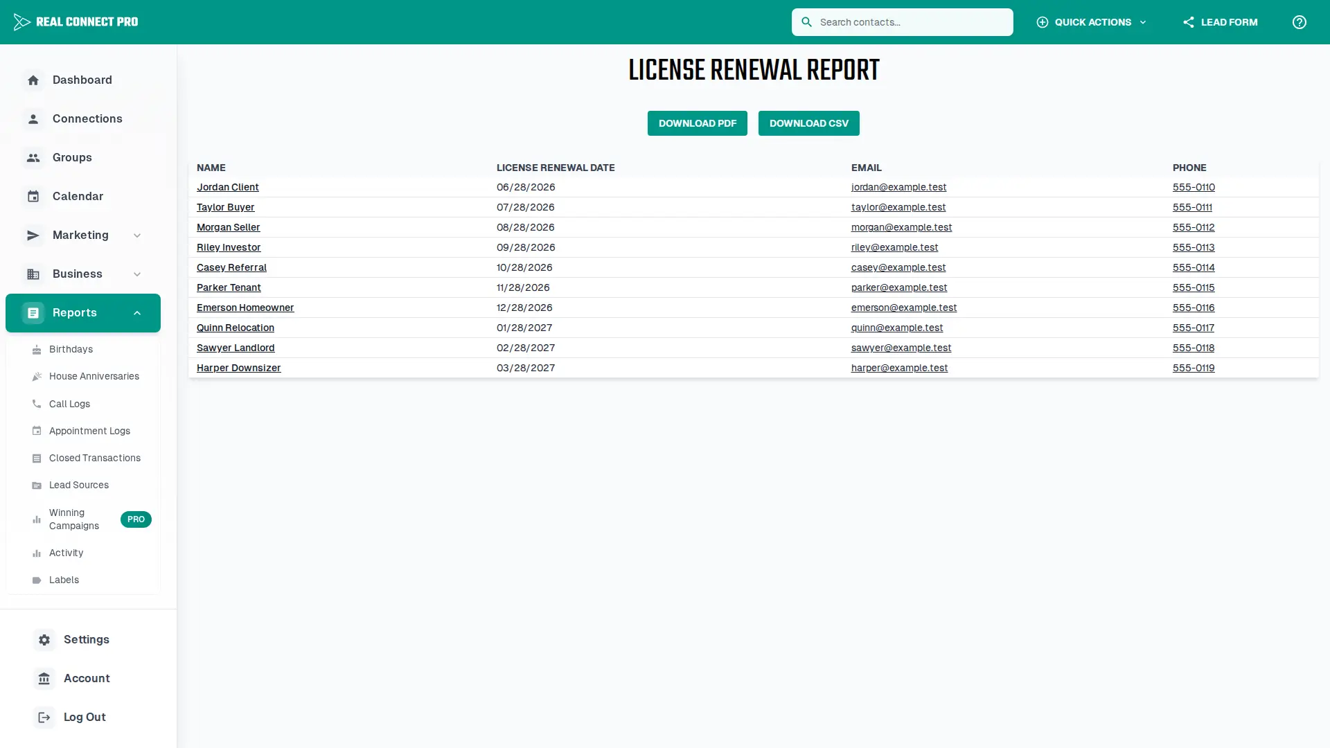Image resolution: width=1330 pixels, height=748 pixels.
Task: Open Taylor Buyer contact link
Action: click(225, 208)
